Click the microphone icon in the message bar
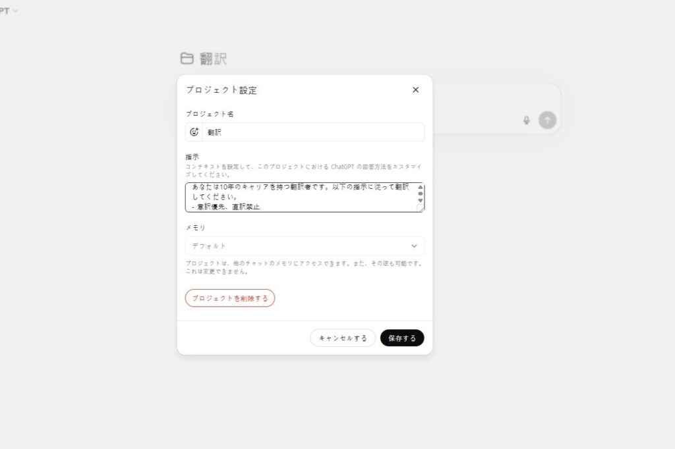 (525, 120)
